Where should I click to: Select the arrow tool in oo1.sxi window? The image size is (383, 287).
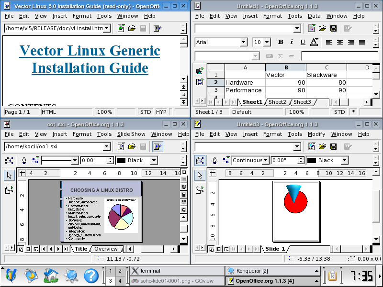(x=9, y=175)
